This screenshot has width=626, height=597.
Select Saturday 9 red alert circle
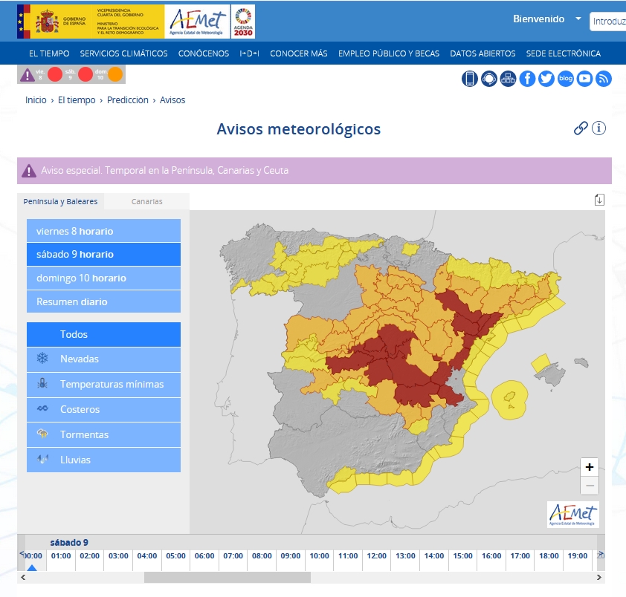85,74
